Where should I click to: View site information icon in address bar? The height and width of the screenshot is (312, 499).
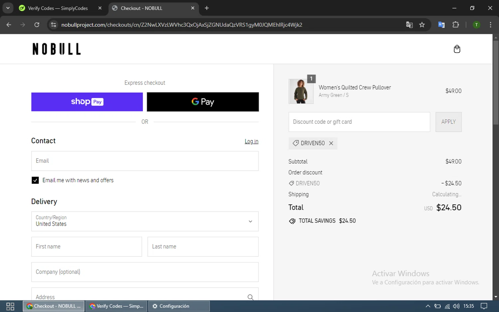[x=54, y=25]
